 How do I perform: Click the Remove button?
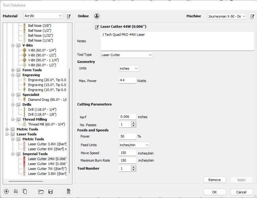point(215,180)
